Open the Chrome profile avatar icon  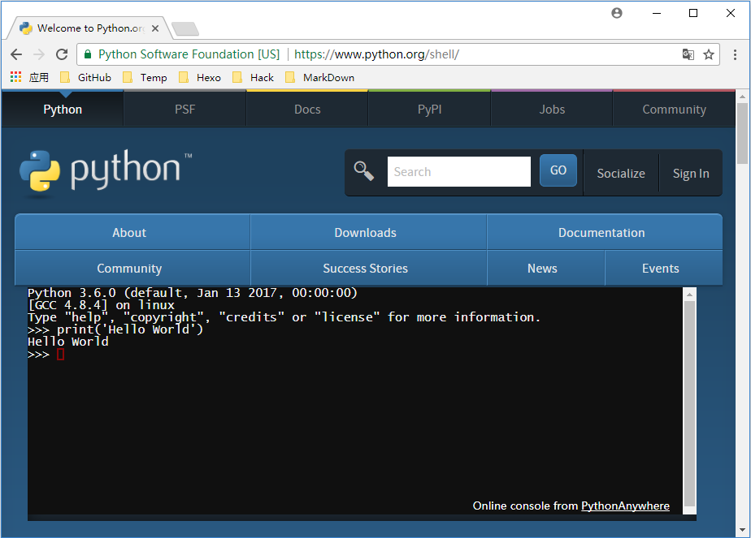pos(617,13)
